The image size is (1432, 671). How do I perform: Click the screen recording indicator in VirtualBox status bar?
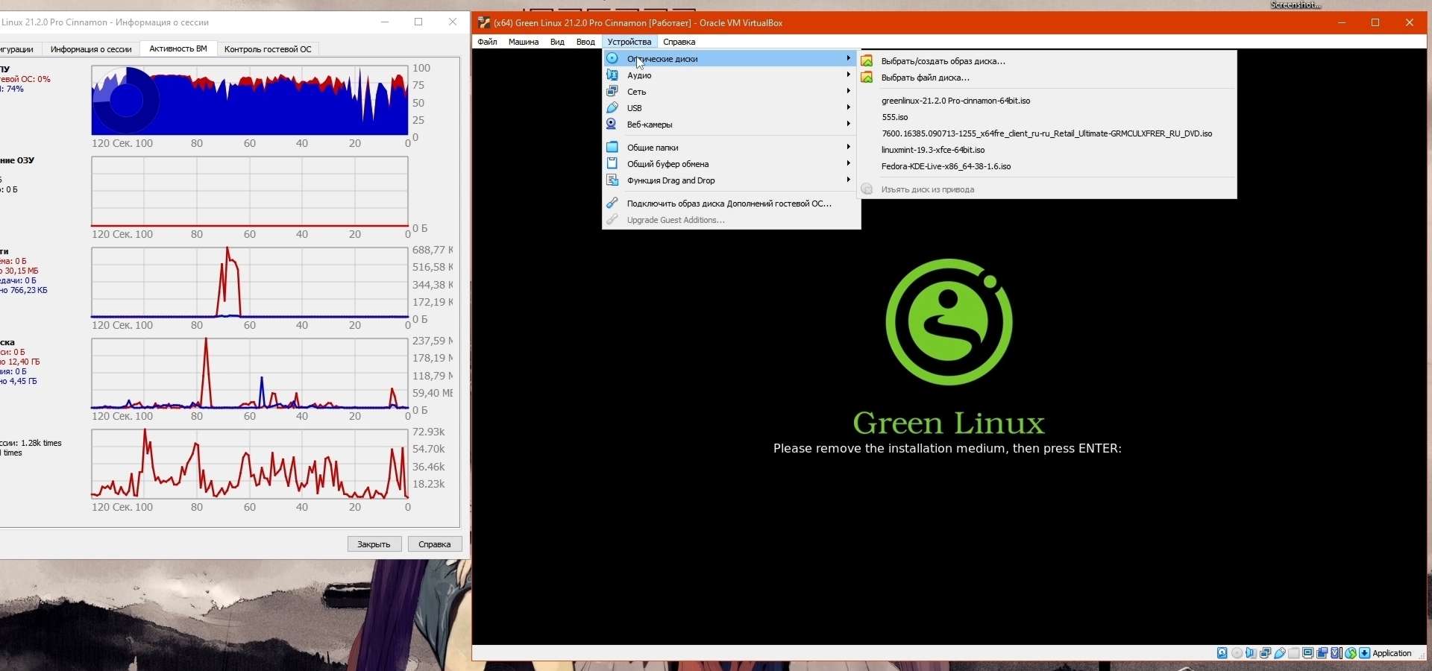click(x=1322, y=653)
